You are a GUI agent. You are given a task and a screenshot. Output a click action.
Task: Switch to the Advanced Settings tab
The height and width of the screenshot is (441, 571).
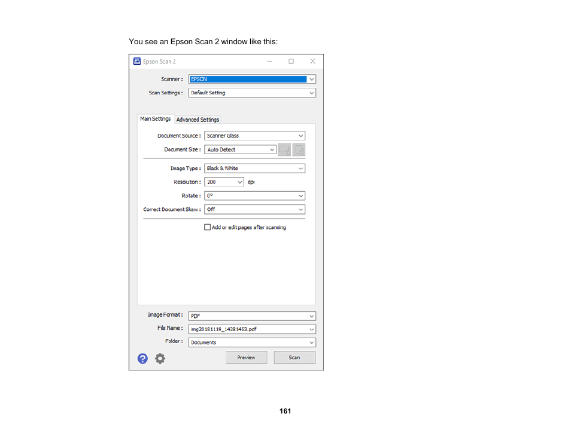coord(198,120)
